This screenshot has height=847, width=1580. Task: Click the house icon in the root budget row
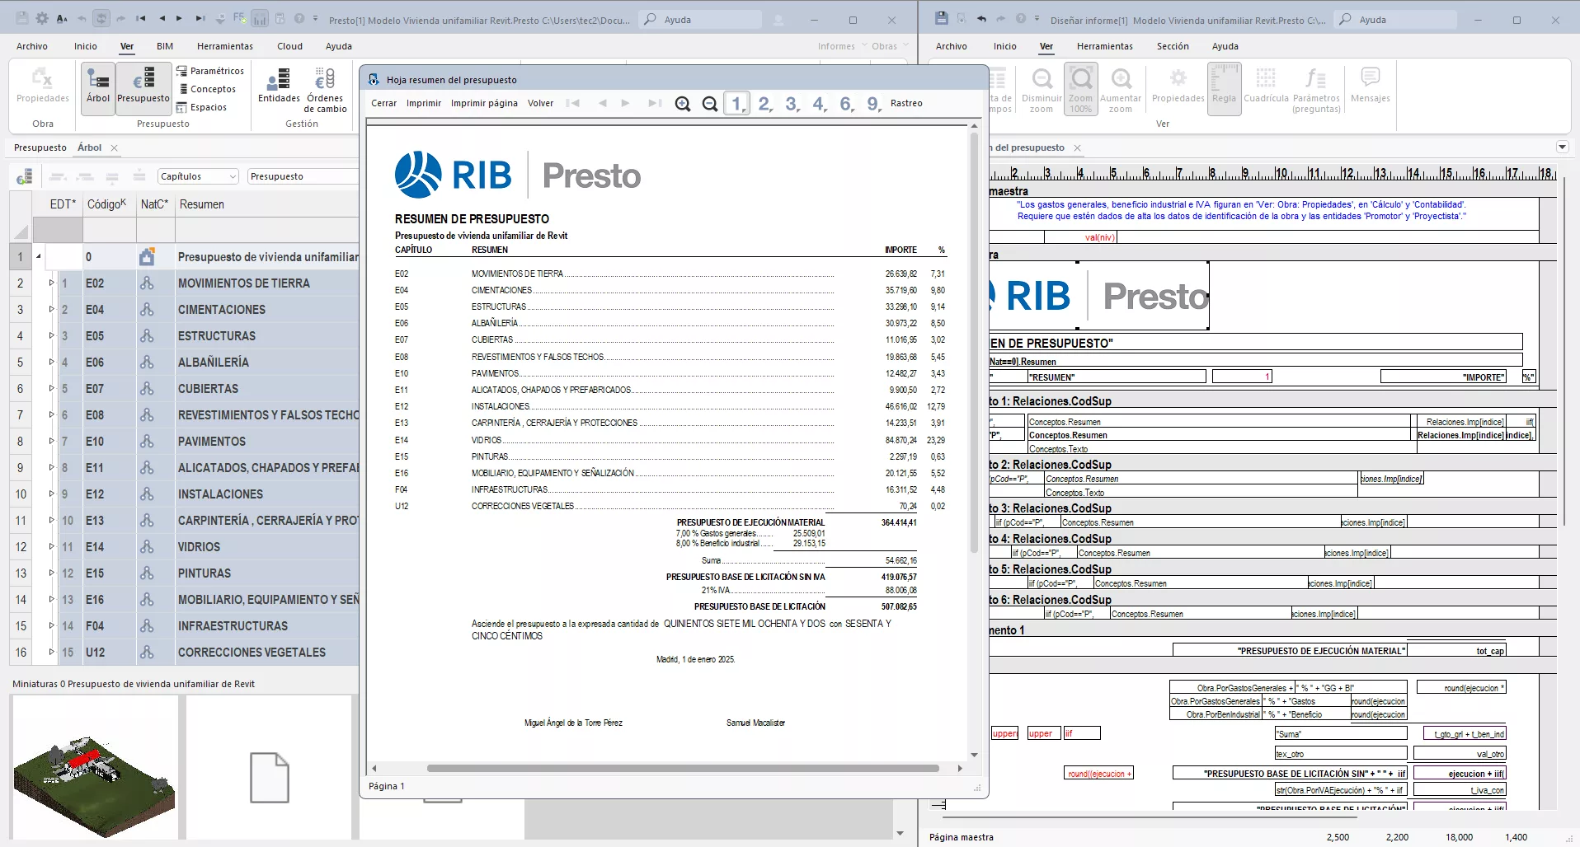point(147,257)
